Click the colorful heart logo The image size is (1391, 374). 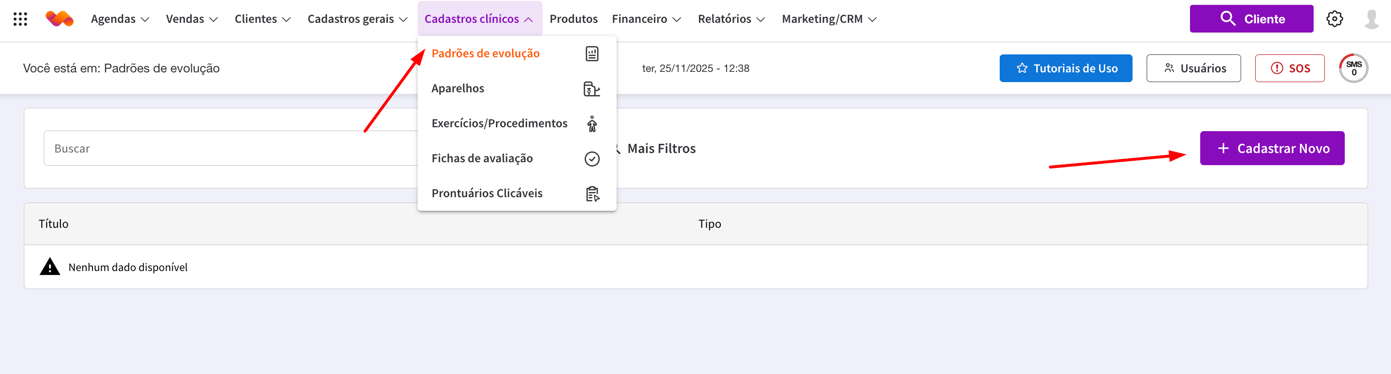[x=59, y=19]
